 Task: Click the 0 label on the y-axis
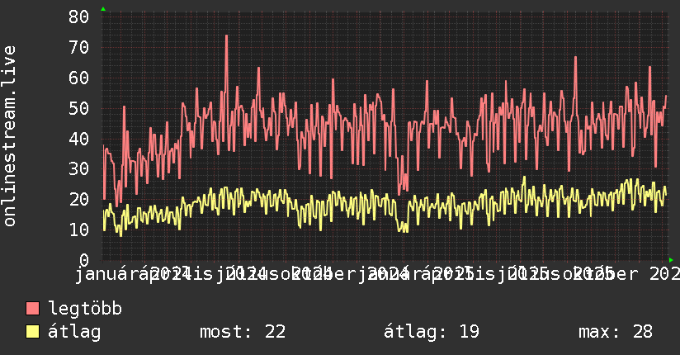coord(84,260)
